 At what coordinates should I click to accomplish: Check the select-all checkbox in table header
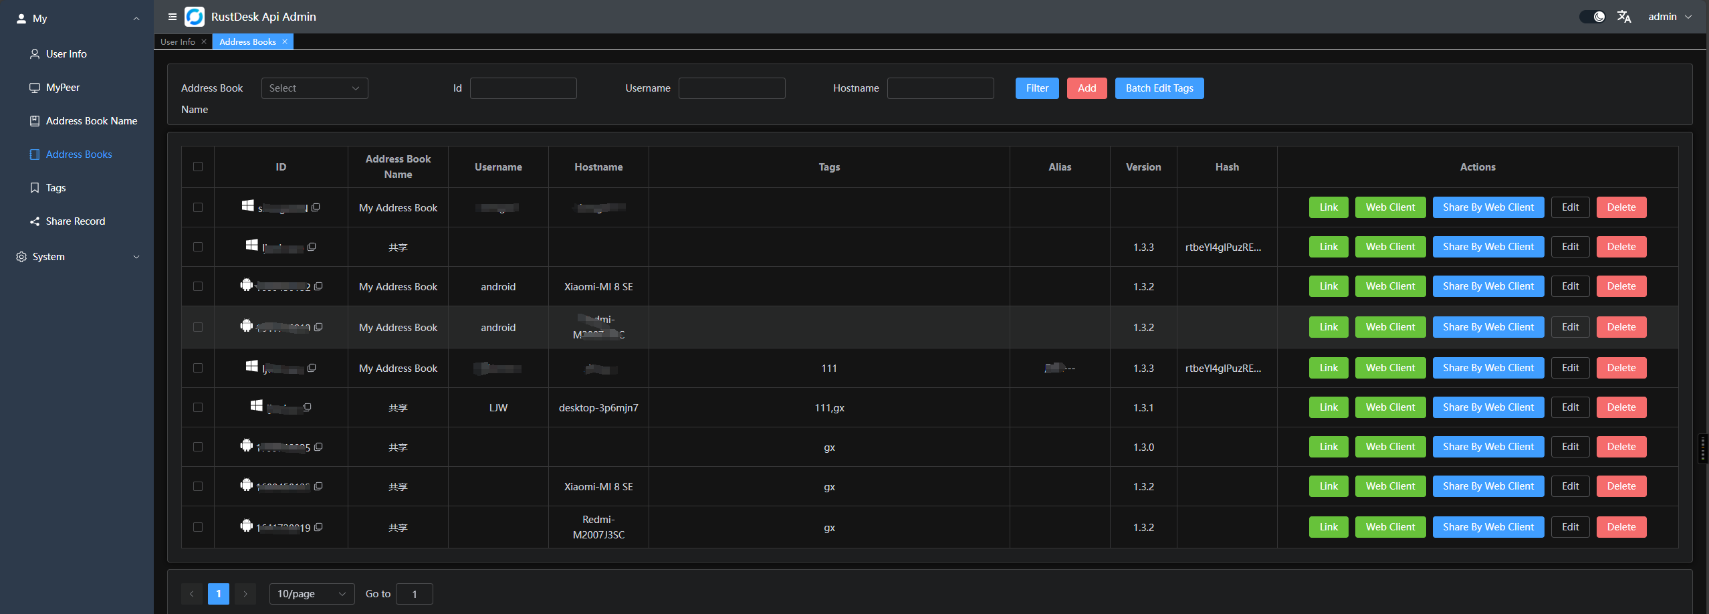[x=197, y=166]
